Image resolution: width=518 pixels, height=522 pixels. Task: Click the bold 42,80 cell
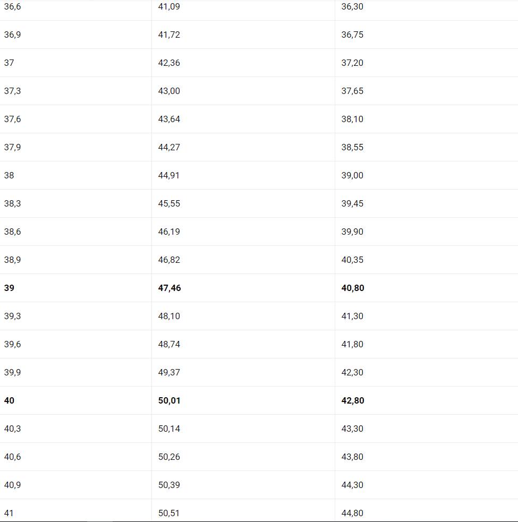click(x=353, y=400)
